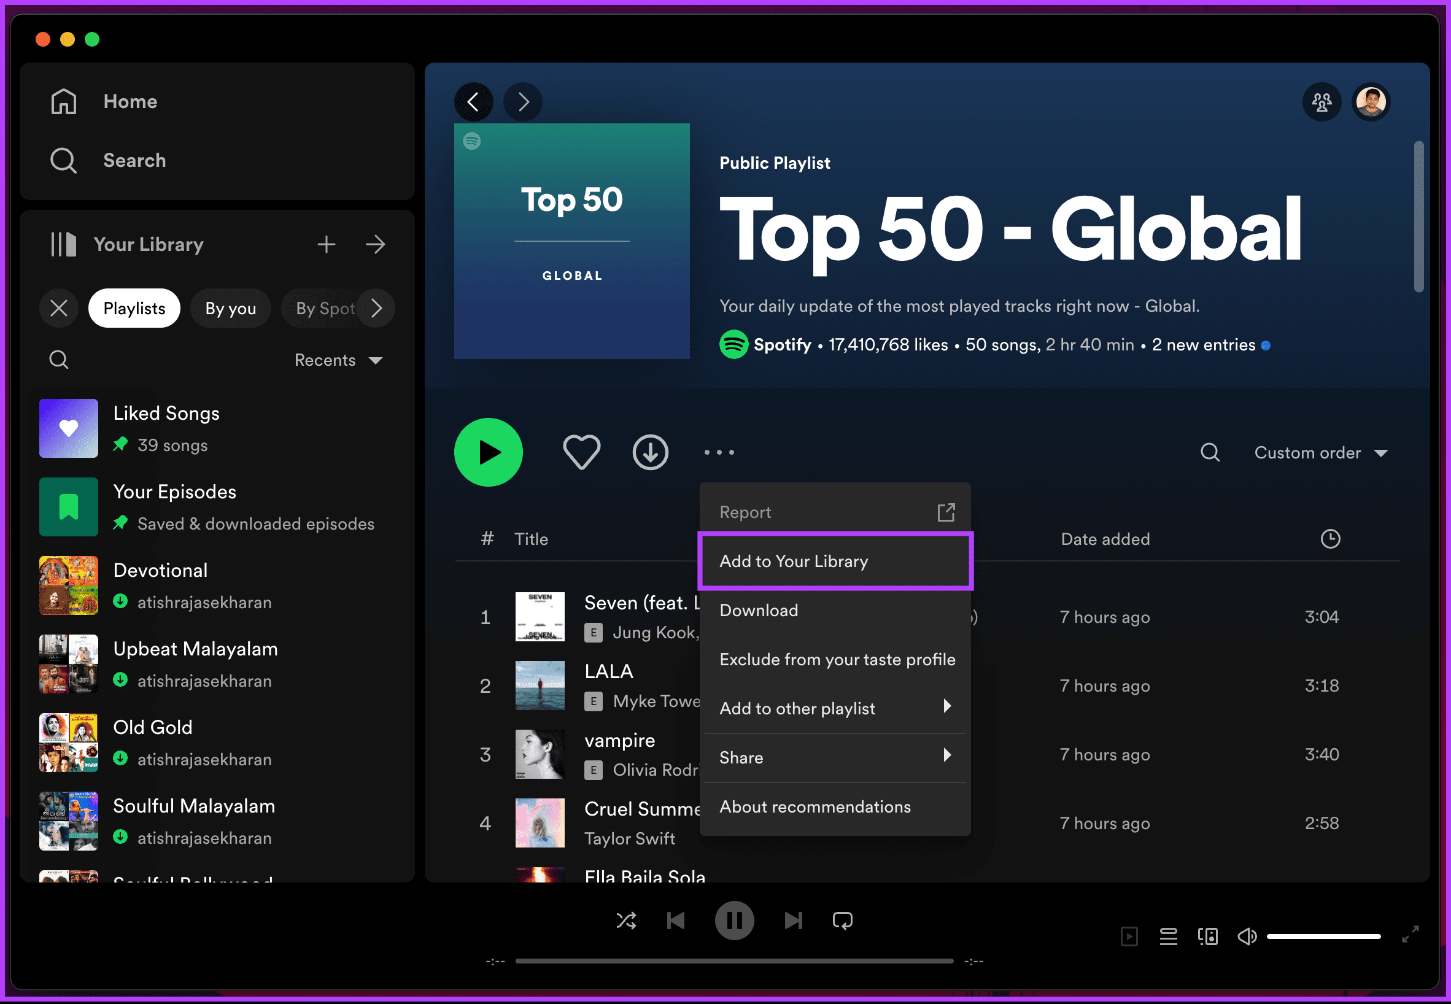The image size is (1451, 1004).
Task: Open the Queue icon
Action: pyautogui.click(x=1169, y=936)
